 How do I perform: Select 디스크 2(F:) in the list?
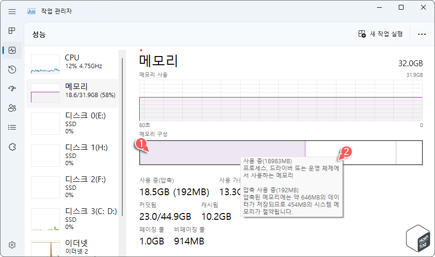(x=72, y=187)
